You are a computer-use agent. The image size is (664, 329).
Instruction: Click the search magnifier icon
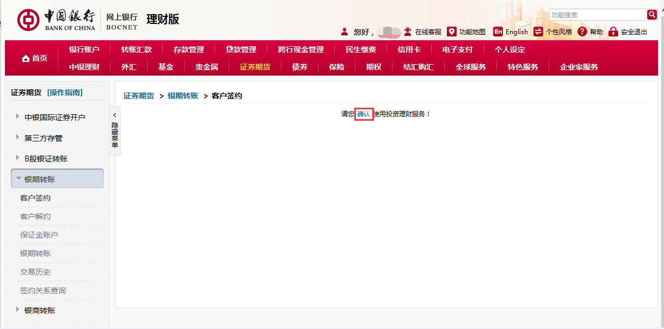652,15
